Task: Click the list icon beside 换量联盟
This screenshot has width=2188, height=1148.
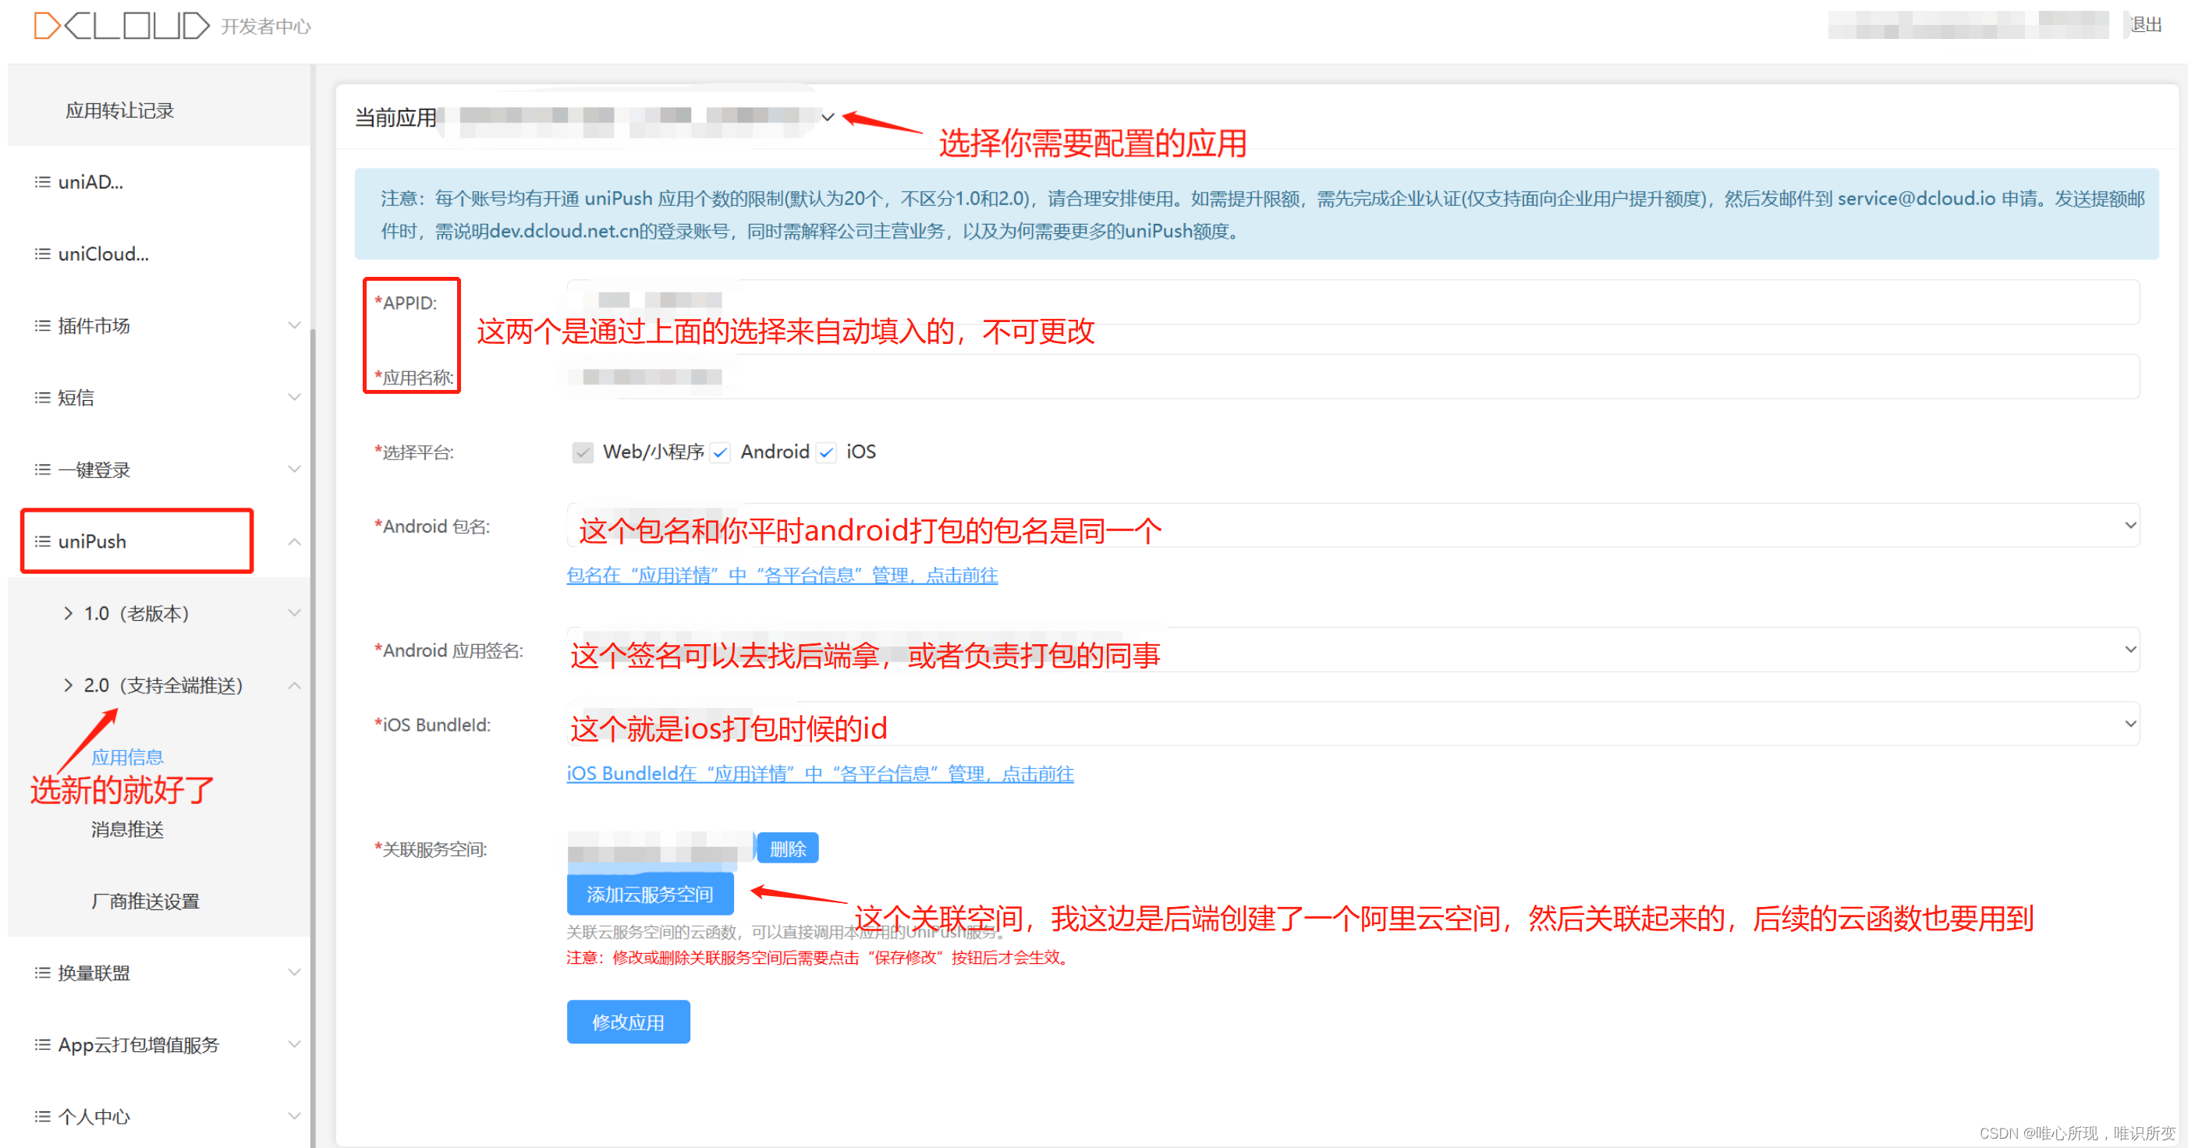Action: pos(42,973)
